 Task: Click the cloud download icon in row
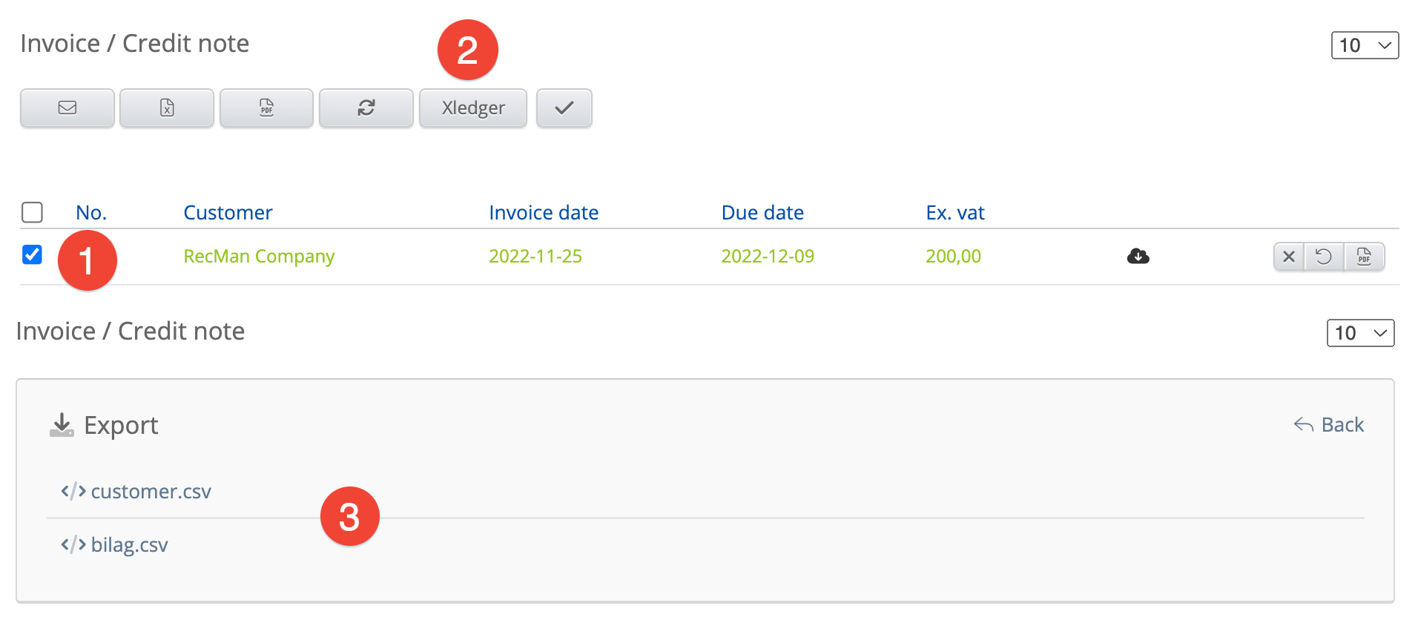[1138, 257]
